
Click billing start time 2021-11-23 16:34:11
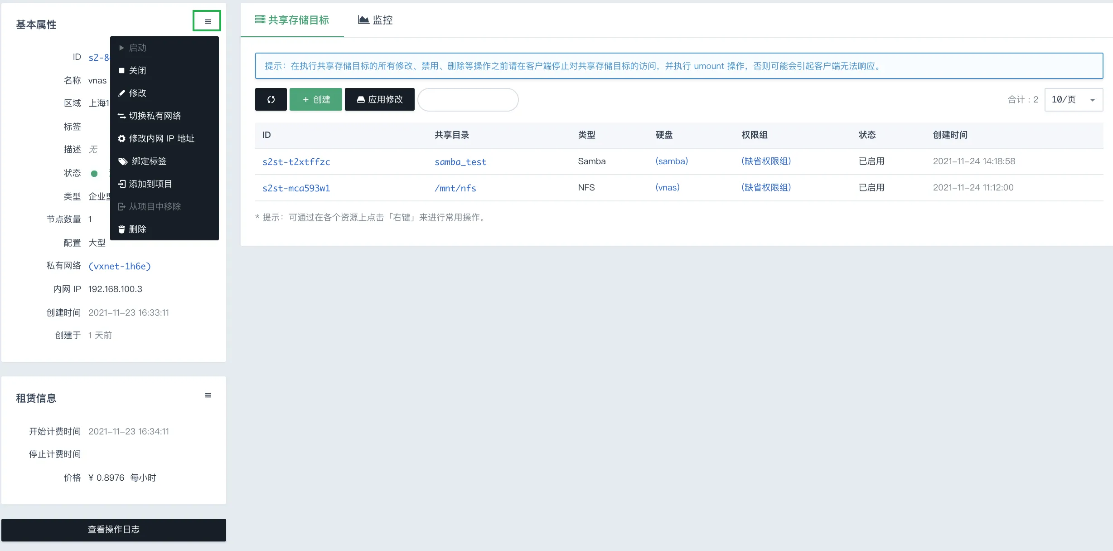[x=129, y=431]
